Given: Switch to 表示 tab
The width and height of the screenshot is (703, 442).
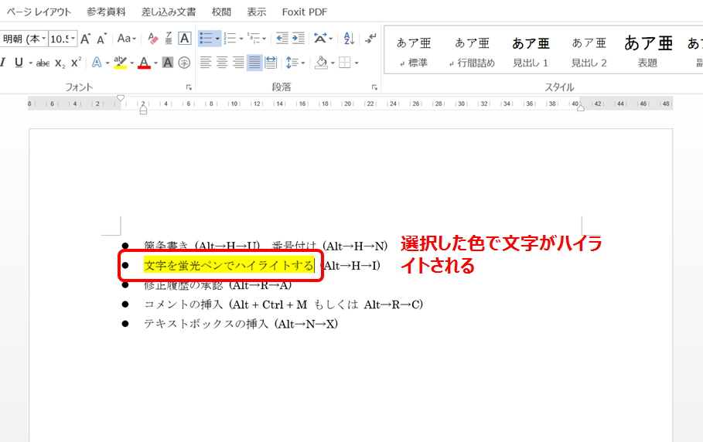Looking at the screenshot, I should click(x=257, y=12).
